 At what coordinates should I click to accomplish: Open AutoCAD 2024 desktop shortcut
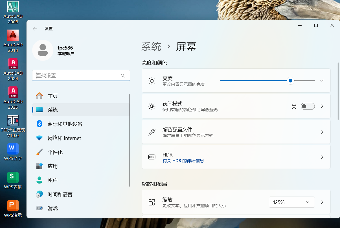(13, 70)
